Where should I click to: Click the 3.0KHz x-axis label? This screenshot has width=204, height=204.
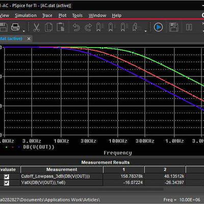32,141
